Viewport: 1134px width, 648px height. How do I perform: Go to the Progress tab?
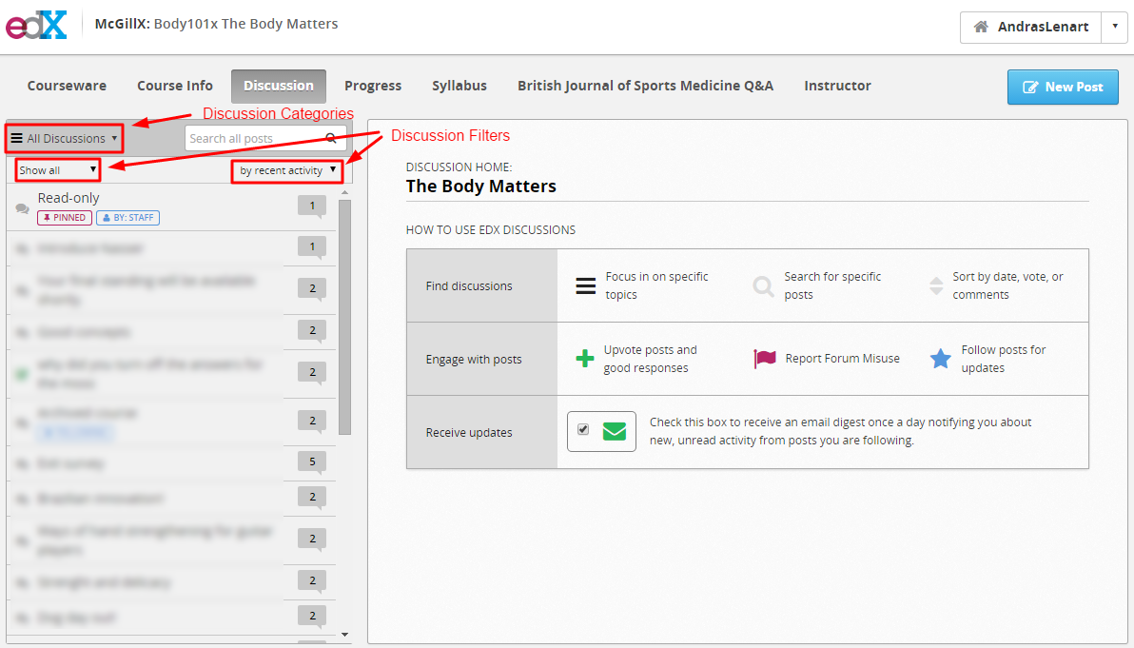pyautogui.click(x=373, y=86)
